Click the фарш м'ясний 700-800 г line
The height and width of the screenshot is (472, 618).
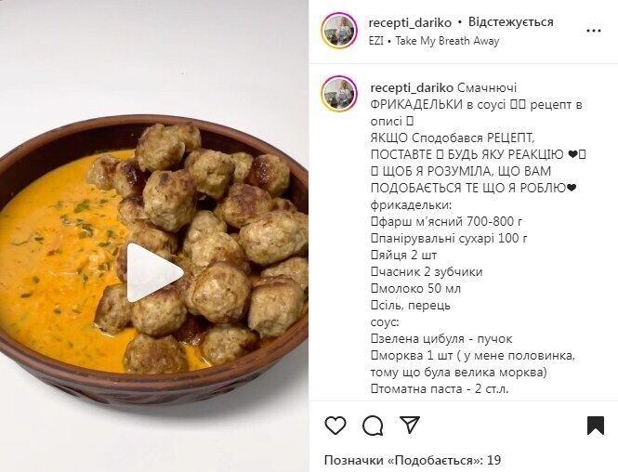point(447,221)
